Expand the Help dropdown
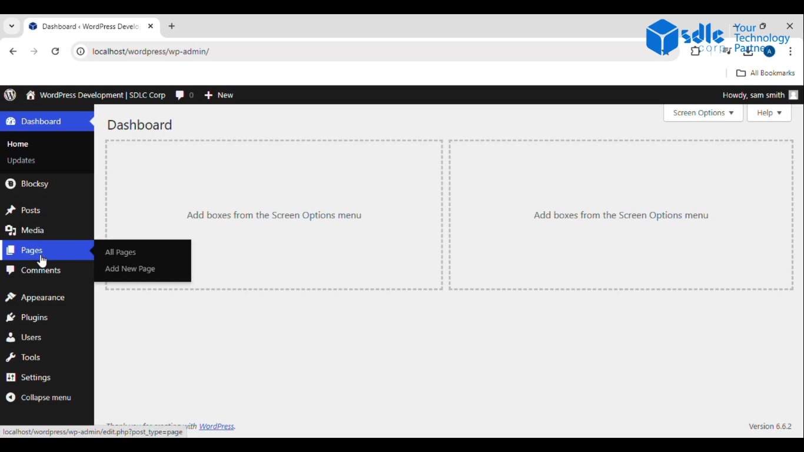This screenshot has width=804, height=452. tap(769, 112)
